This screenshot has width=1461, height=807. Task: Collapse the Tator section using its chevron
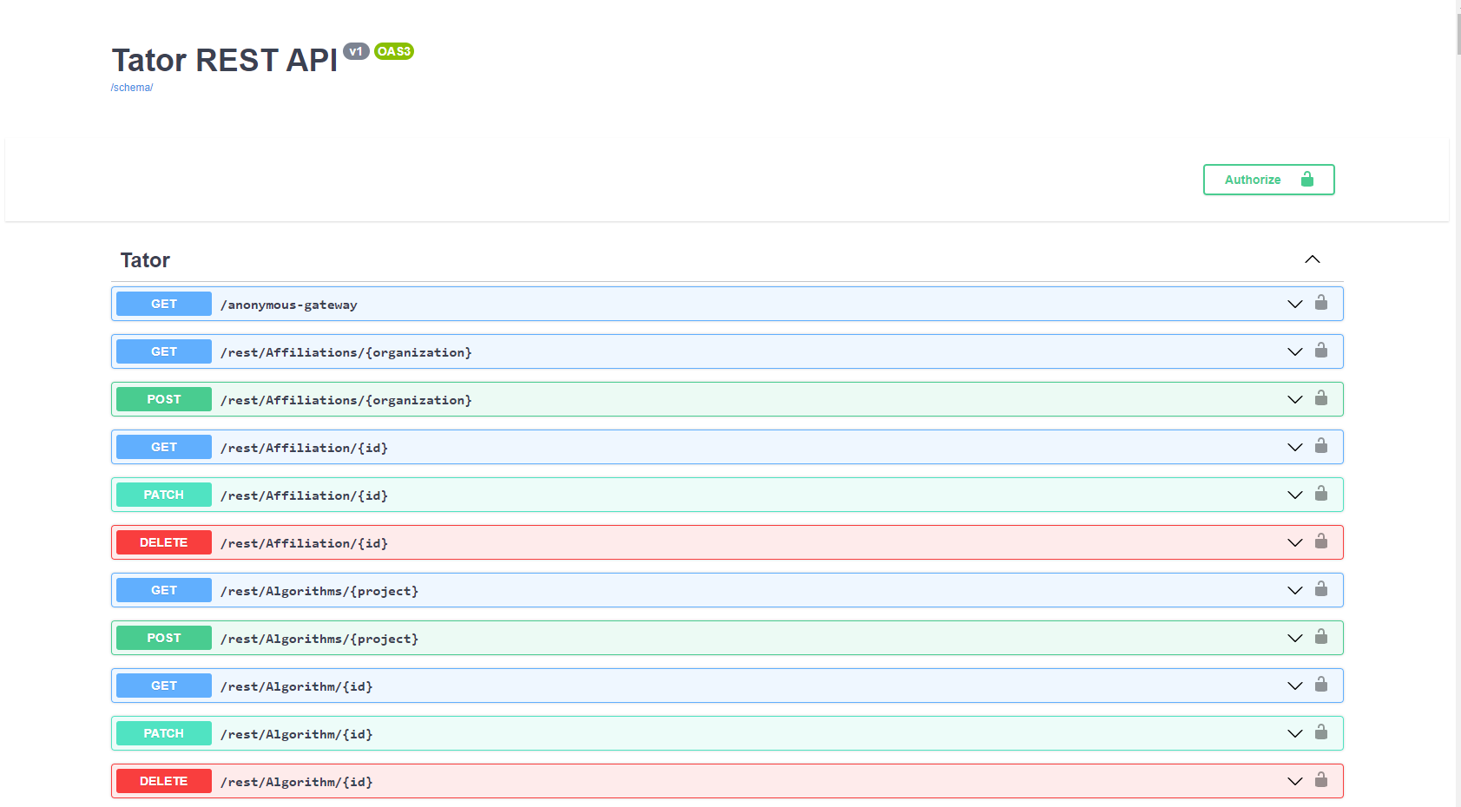click(x=1313, y=259)
